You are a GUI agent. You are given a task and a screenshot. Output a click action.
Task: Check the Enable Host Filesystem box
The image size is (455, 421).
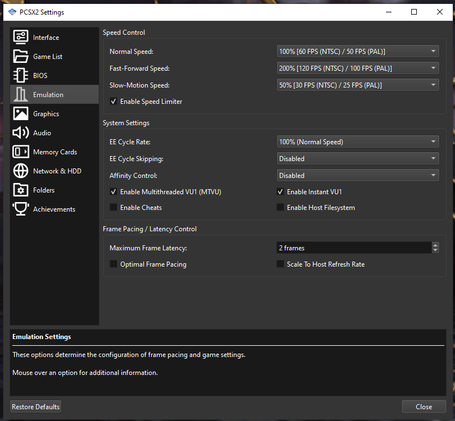click(x=280, y=208)
